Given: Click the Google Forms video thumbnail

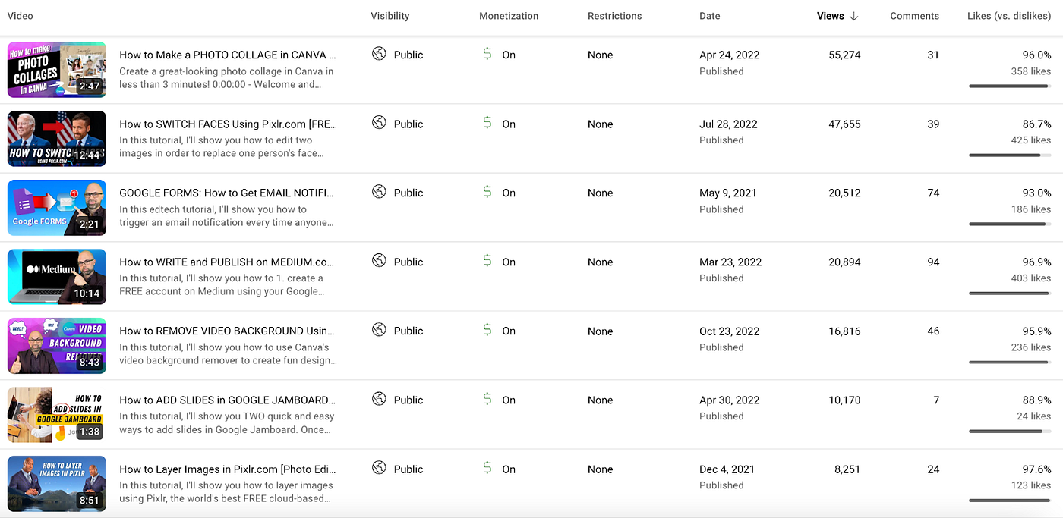Looking at the screenshot, I should tap(57, 208).
